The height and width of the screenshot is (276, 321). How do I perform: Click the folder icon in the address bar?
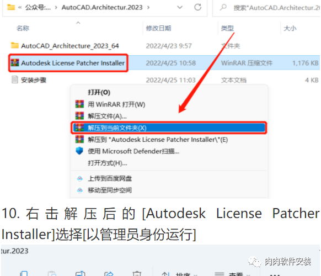(11, 7)
